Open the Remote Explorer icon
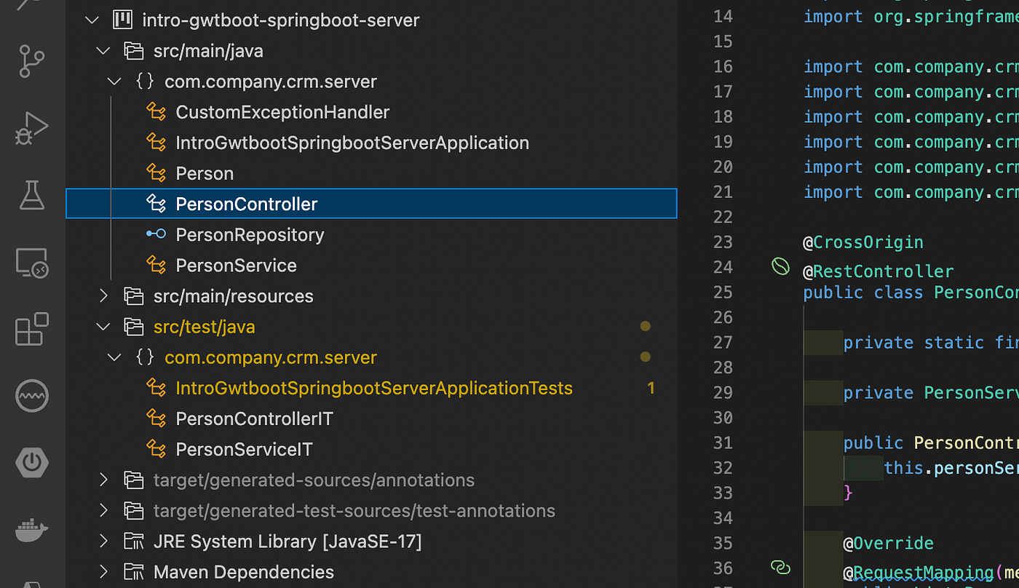 pyautogui.click(x=32, y=263)
